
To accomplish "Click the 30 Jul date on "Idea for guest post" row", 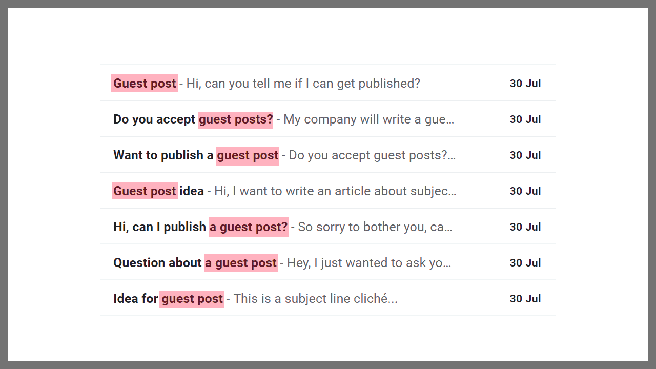I will click(x=525, y=299).
